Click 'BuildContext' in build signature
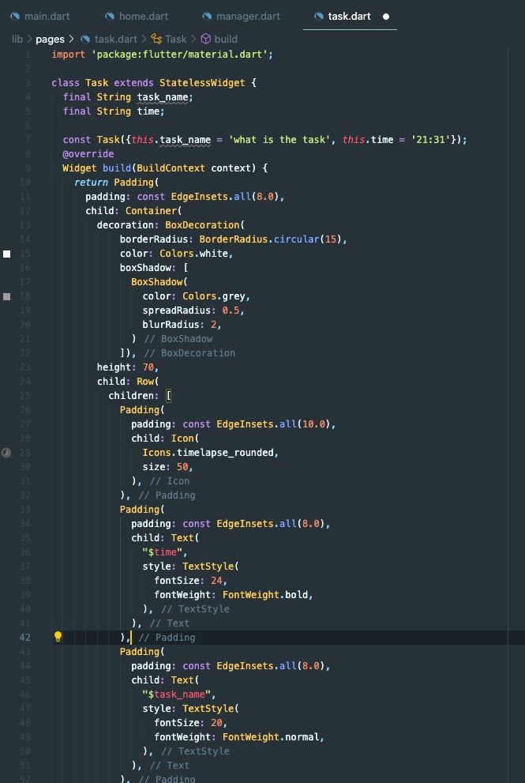The height and width of the screenshot is (783, 525). (x=171, y=168)
